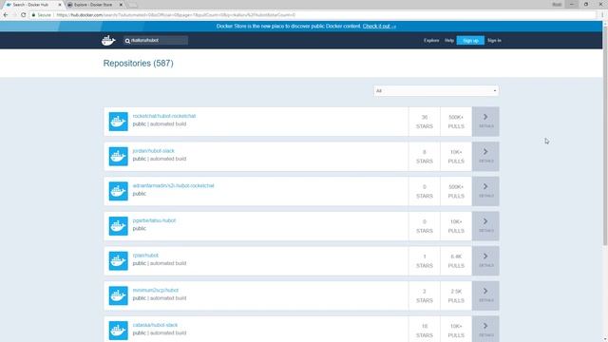The image size is (608, 342).
Task: Click the whale icon of the 0-star 10K+ pulls row
Action: pyautogui.click(x=118, y=226)
